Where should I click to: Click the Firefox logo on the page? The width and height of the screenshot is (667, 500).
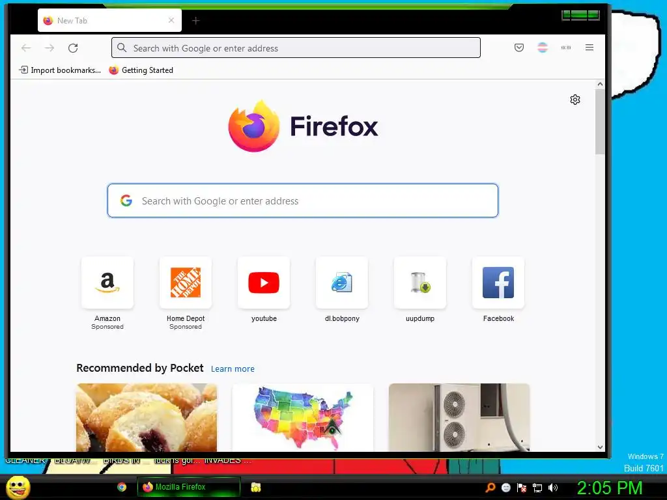[x=303, y=126]
